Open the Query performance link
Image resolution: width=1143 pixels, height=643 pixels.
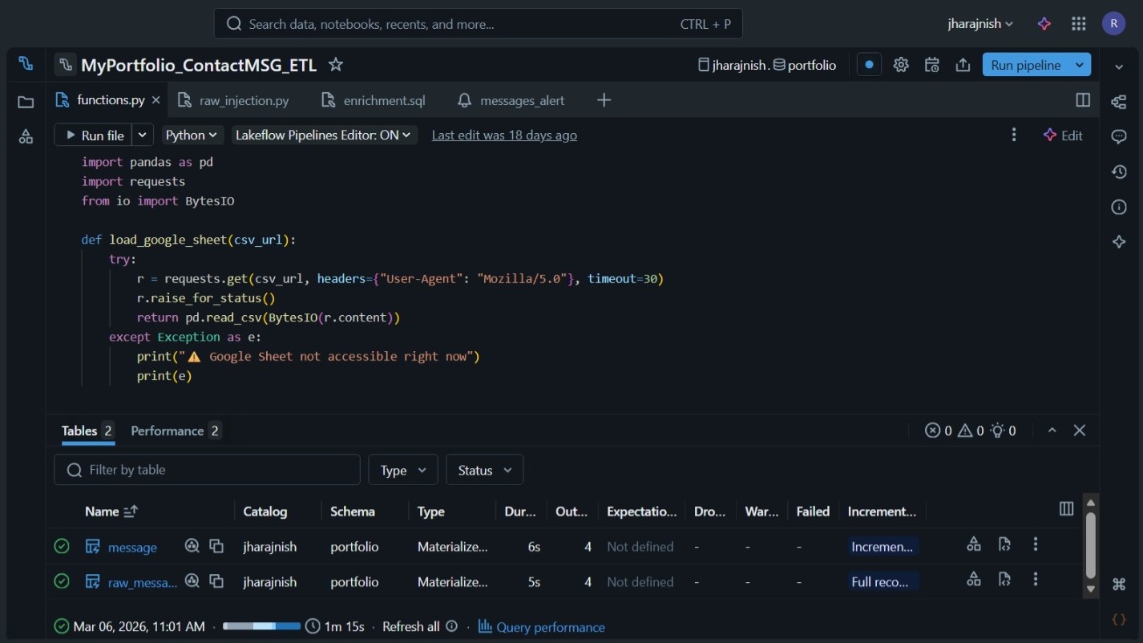tap(550, 627)
